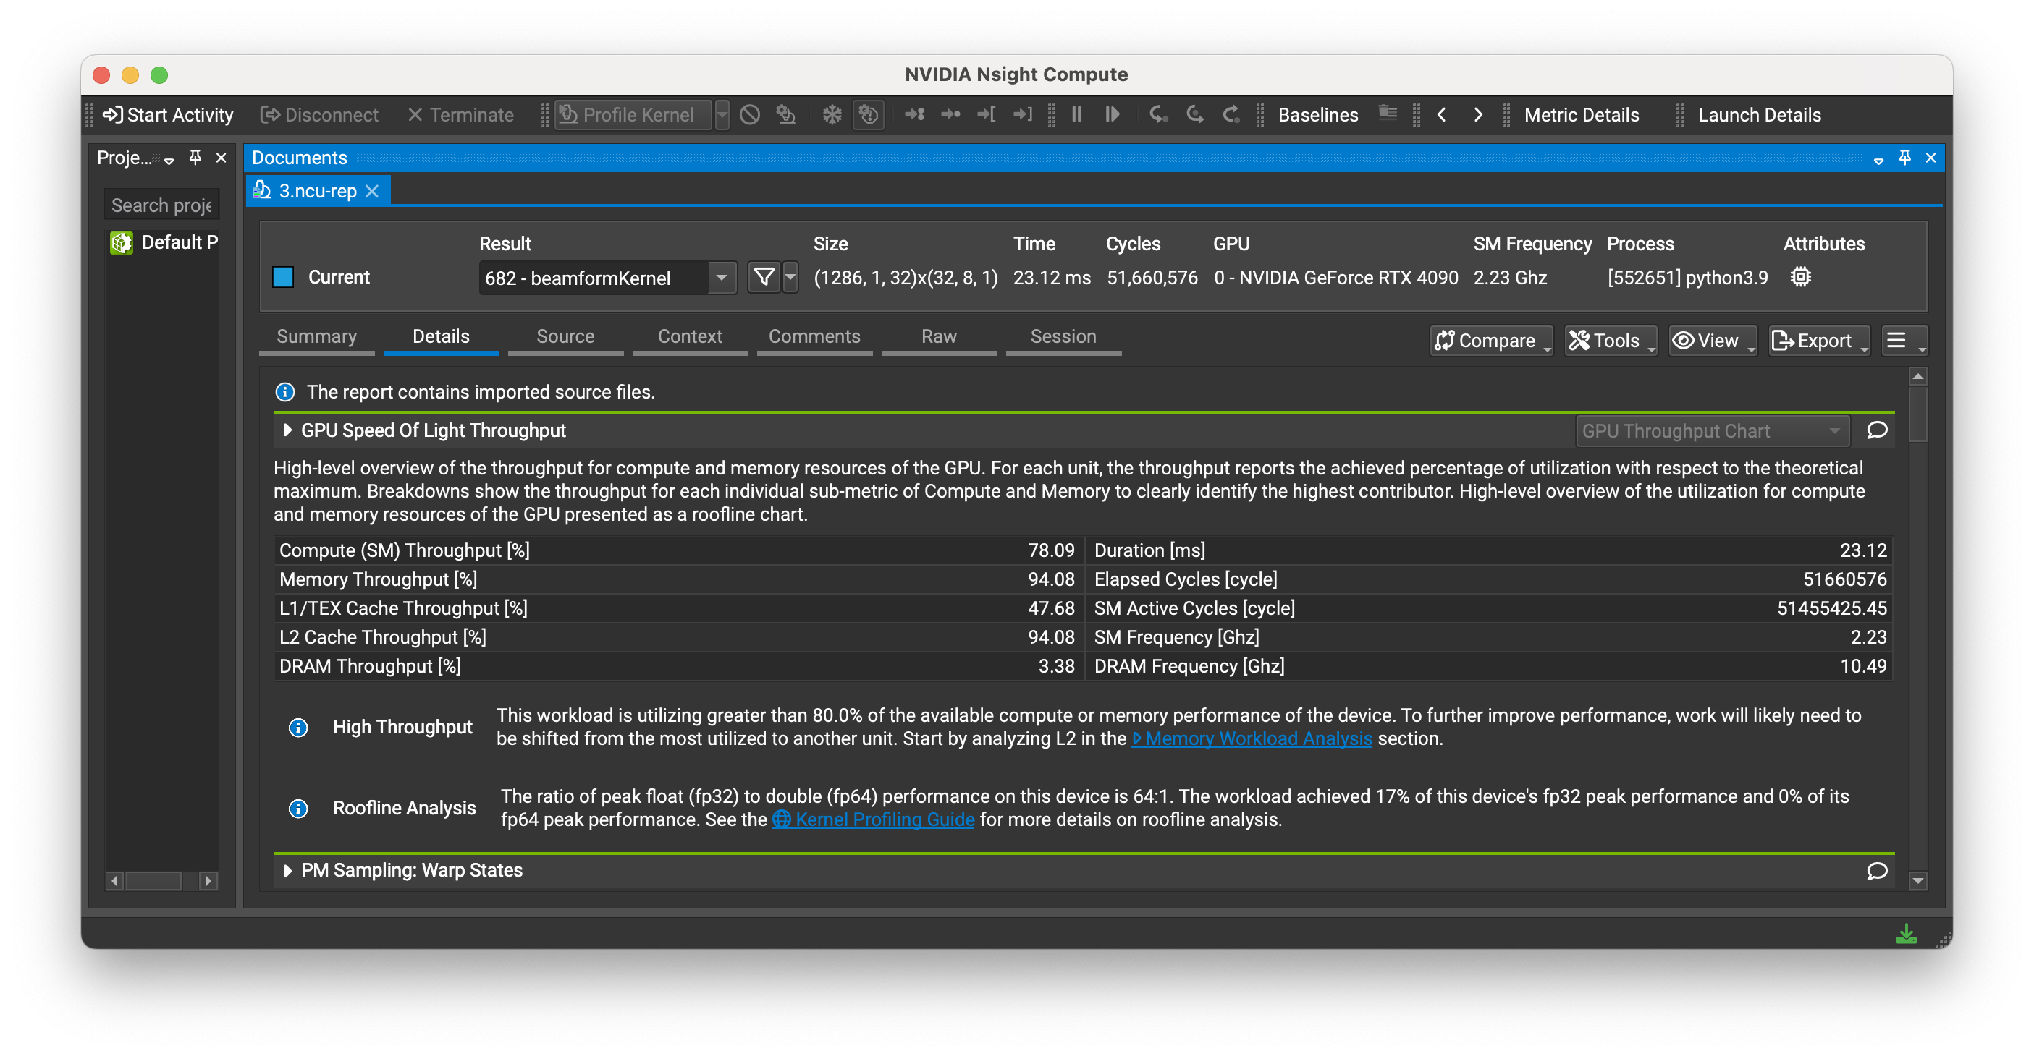
Task: Open the Project panel options arrow
Action: click(x=169, y=161)
